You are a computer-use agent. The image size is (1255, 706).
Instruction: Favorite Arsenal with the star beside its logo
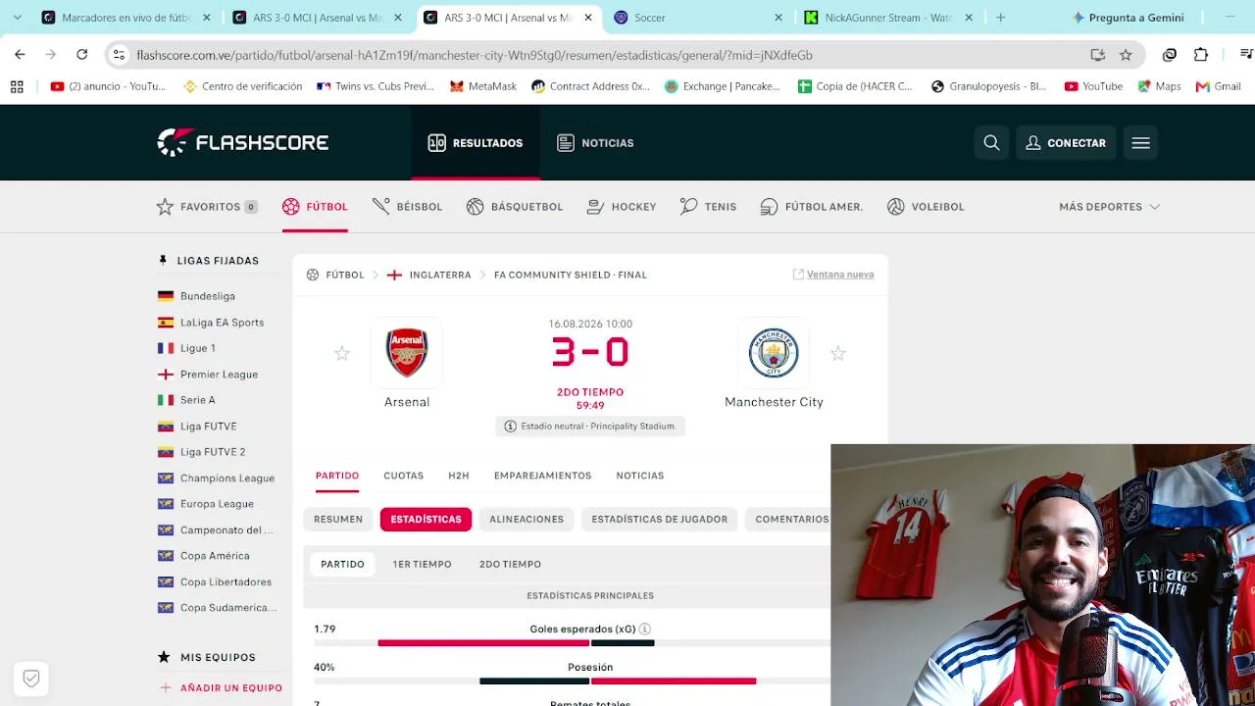[x=342, y=353]
